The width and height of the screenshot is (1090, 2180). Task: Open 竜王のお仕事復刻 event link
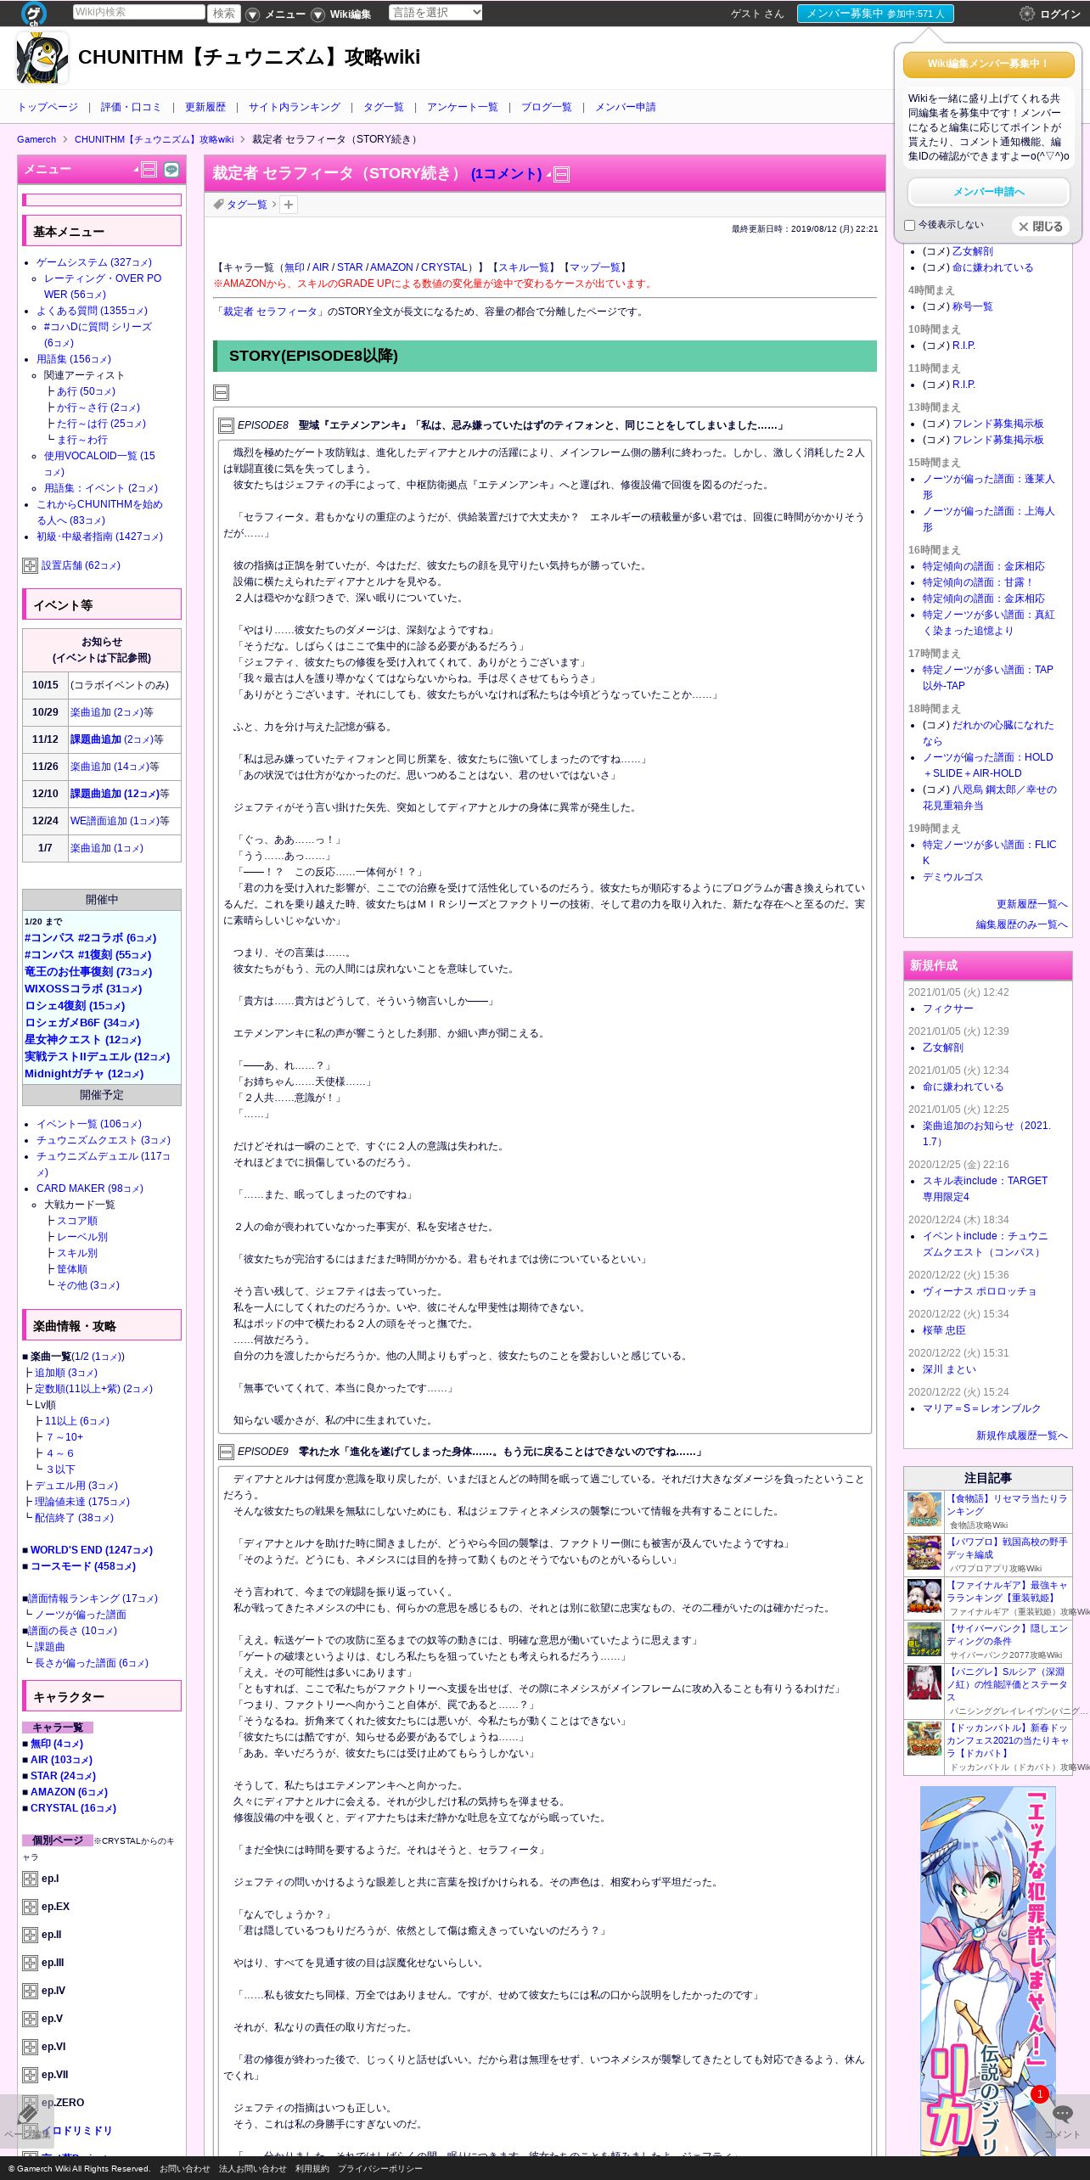(x=87, y=972)
